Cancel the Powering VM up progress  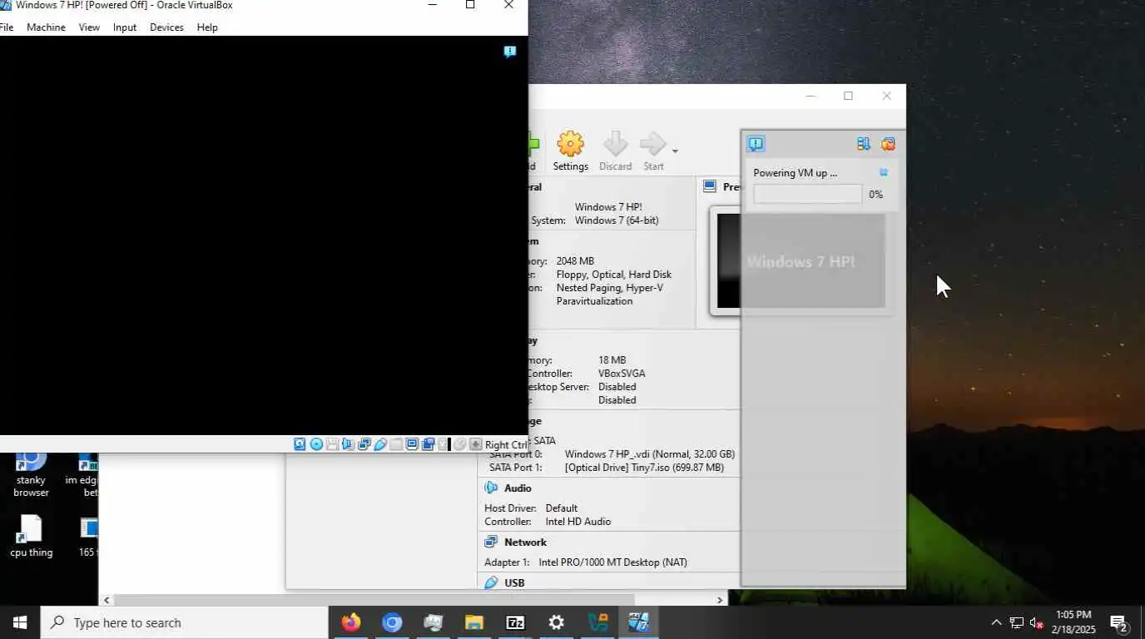884,172
